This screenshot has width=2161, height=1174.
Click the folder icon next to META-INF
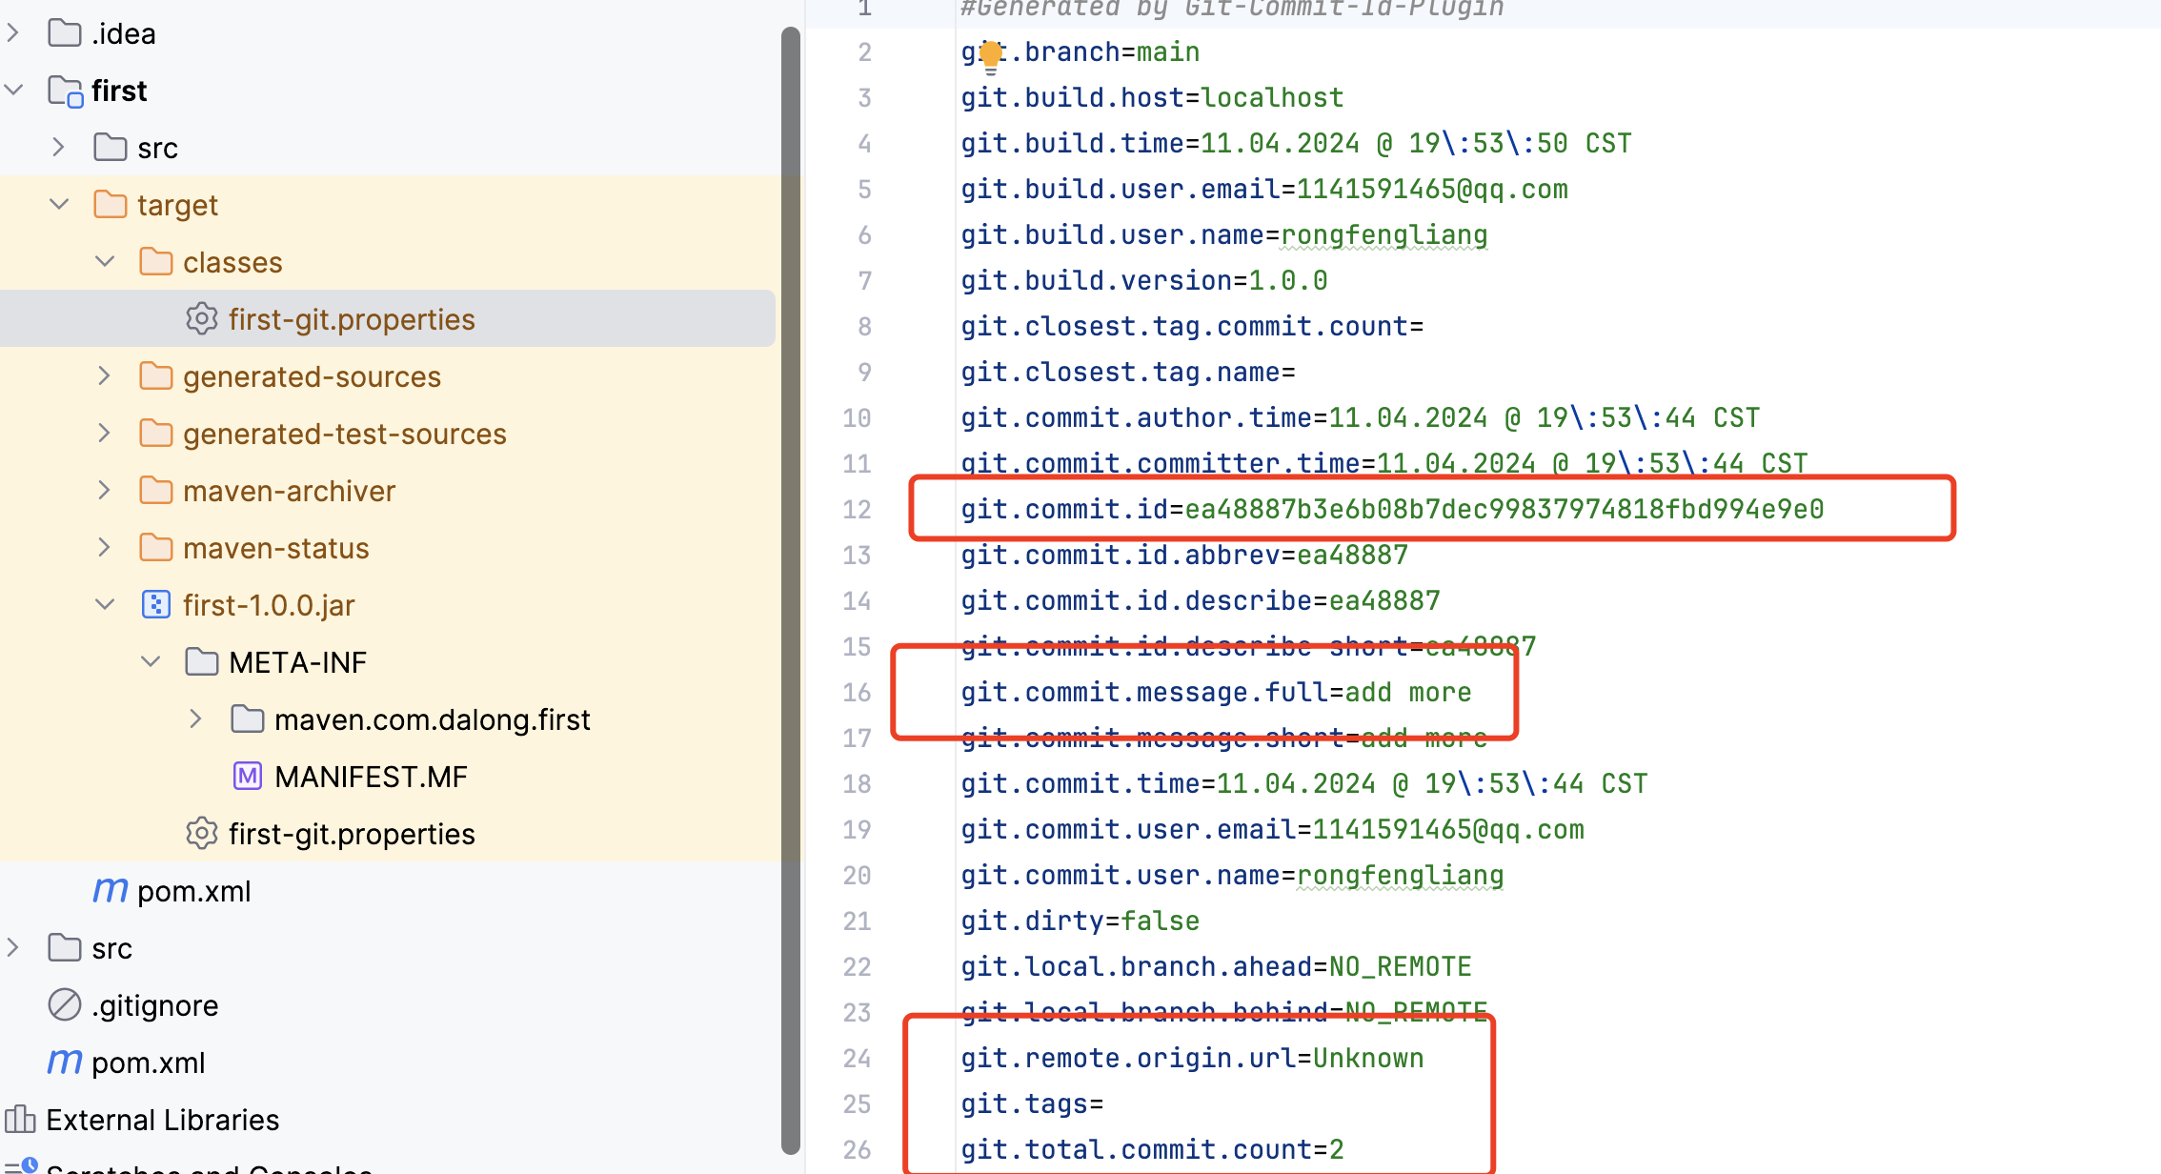[x=202, y=661]
